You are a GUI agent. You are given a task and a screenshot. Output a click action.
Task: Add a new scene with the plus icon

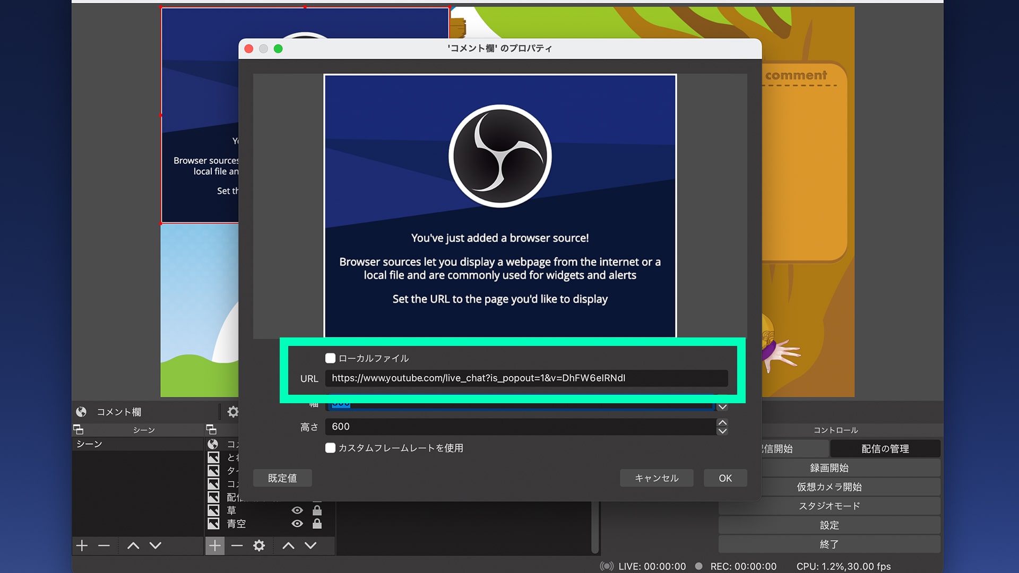(x=82, y=545)
